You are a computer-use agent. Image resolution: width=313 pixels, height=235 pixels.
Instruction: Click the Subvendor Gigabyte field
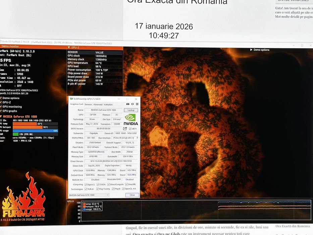point(94,133)
